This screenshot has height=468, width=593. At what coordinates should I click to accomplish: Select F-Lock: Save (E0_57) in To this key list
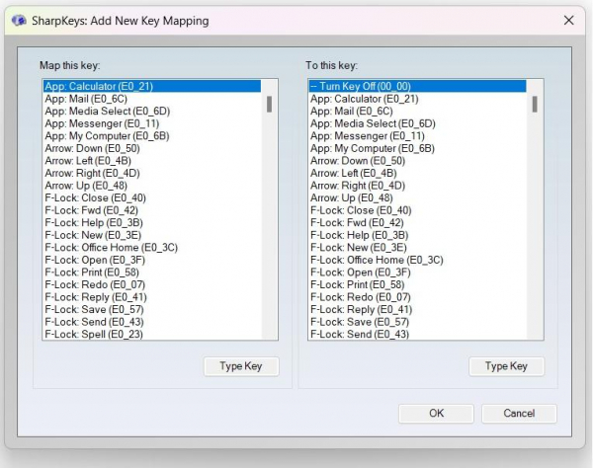(417, 322)
